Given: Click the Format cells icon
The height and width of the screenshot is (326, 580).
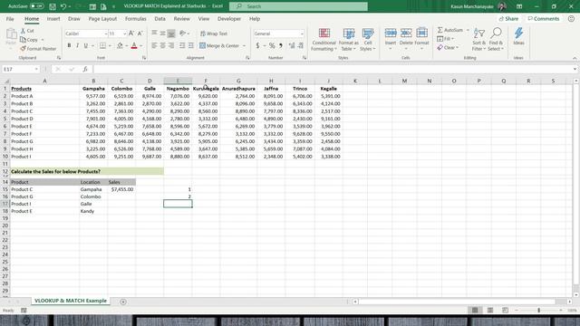Looking at the screenshot, I should click(x=421, y=33).
